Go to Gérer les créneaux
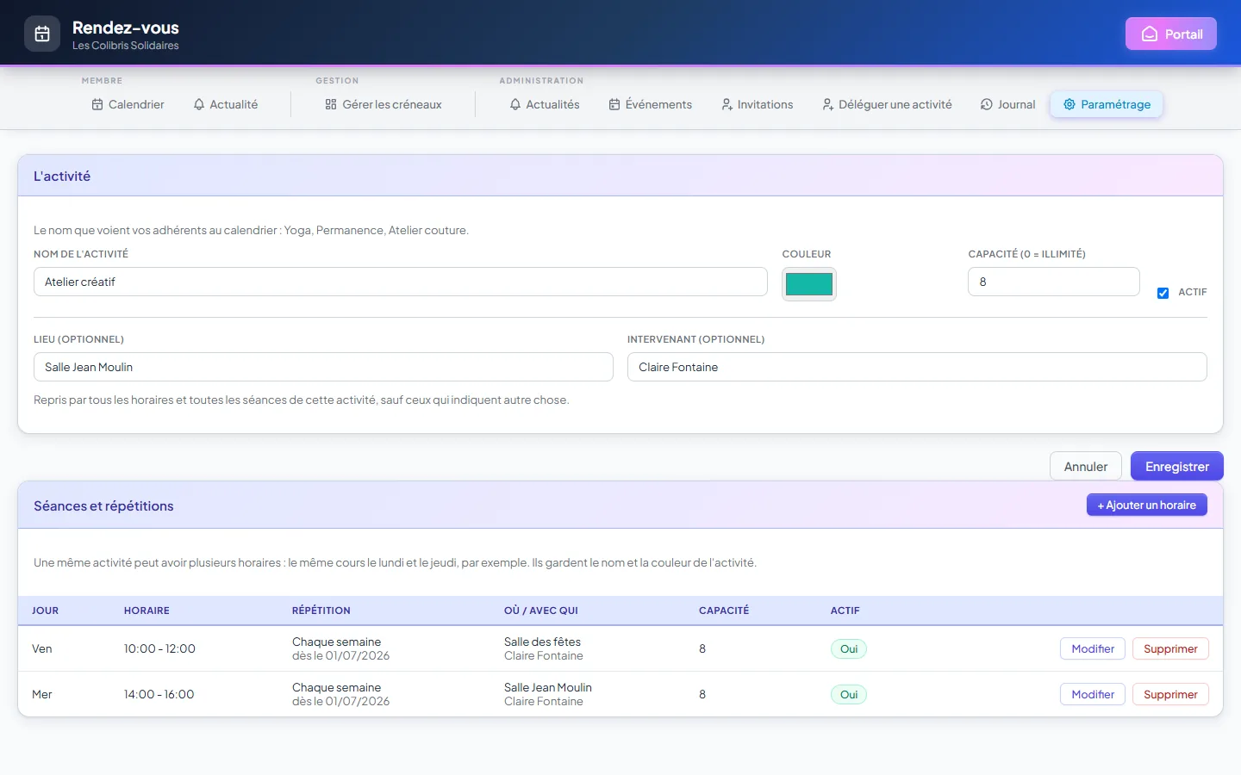 (x=384, y=104)
